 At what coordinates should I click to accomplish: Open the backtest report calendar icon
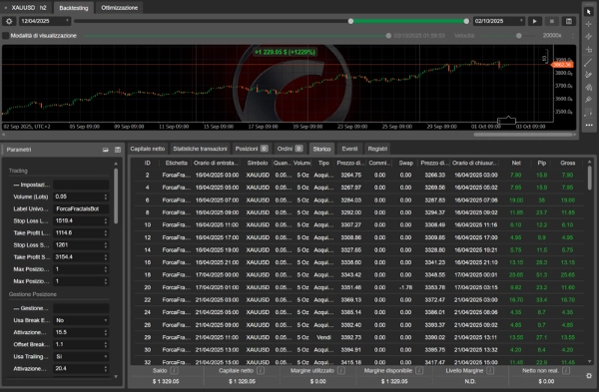point(569,21)
